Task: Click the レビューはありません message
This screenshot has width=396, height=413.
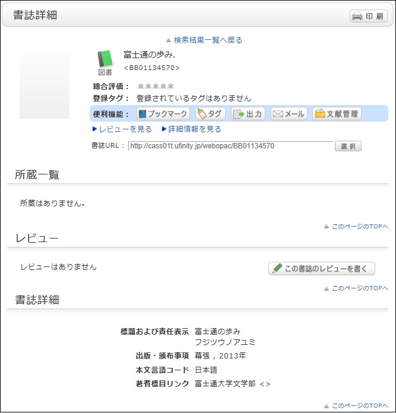Action: point(59,267)
